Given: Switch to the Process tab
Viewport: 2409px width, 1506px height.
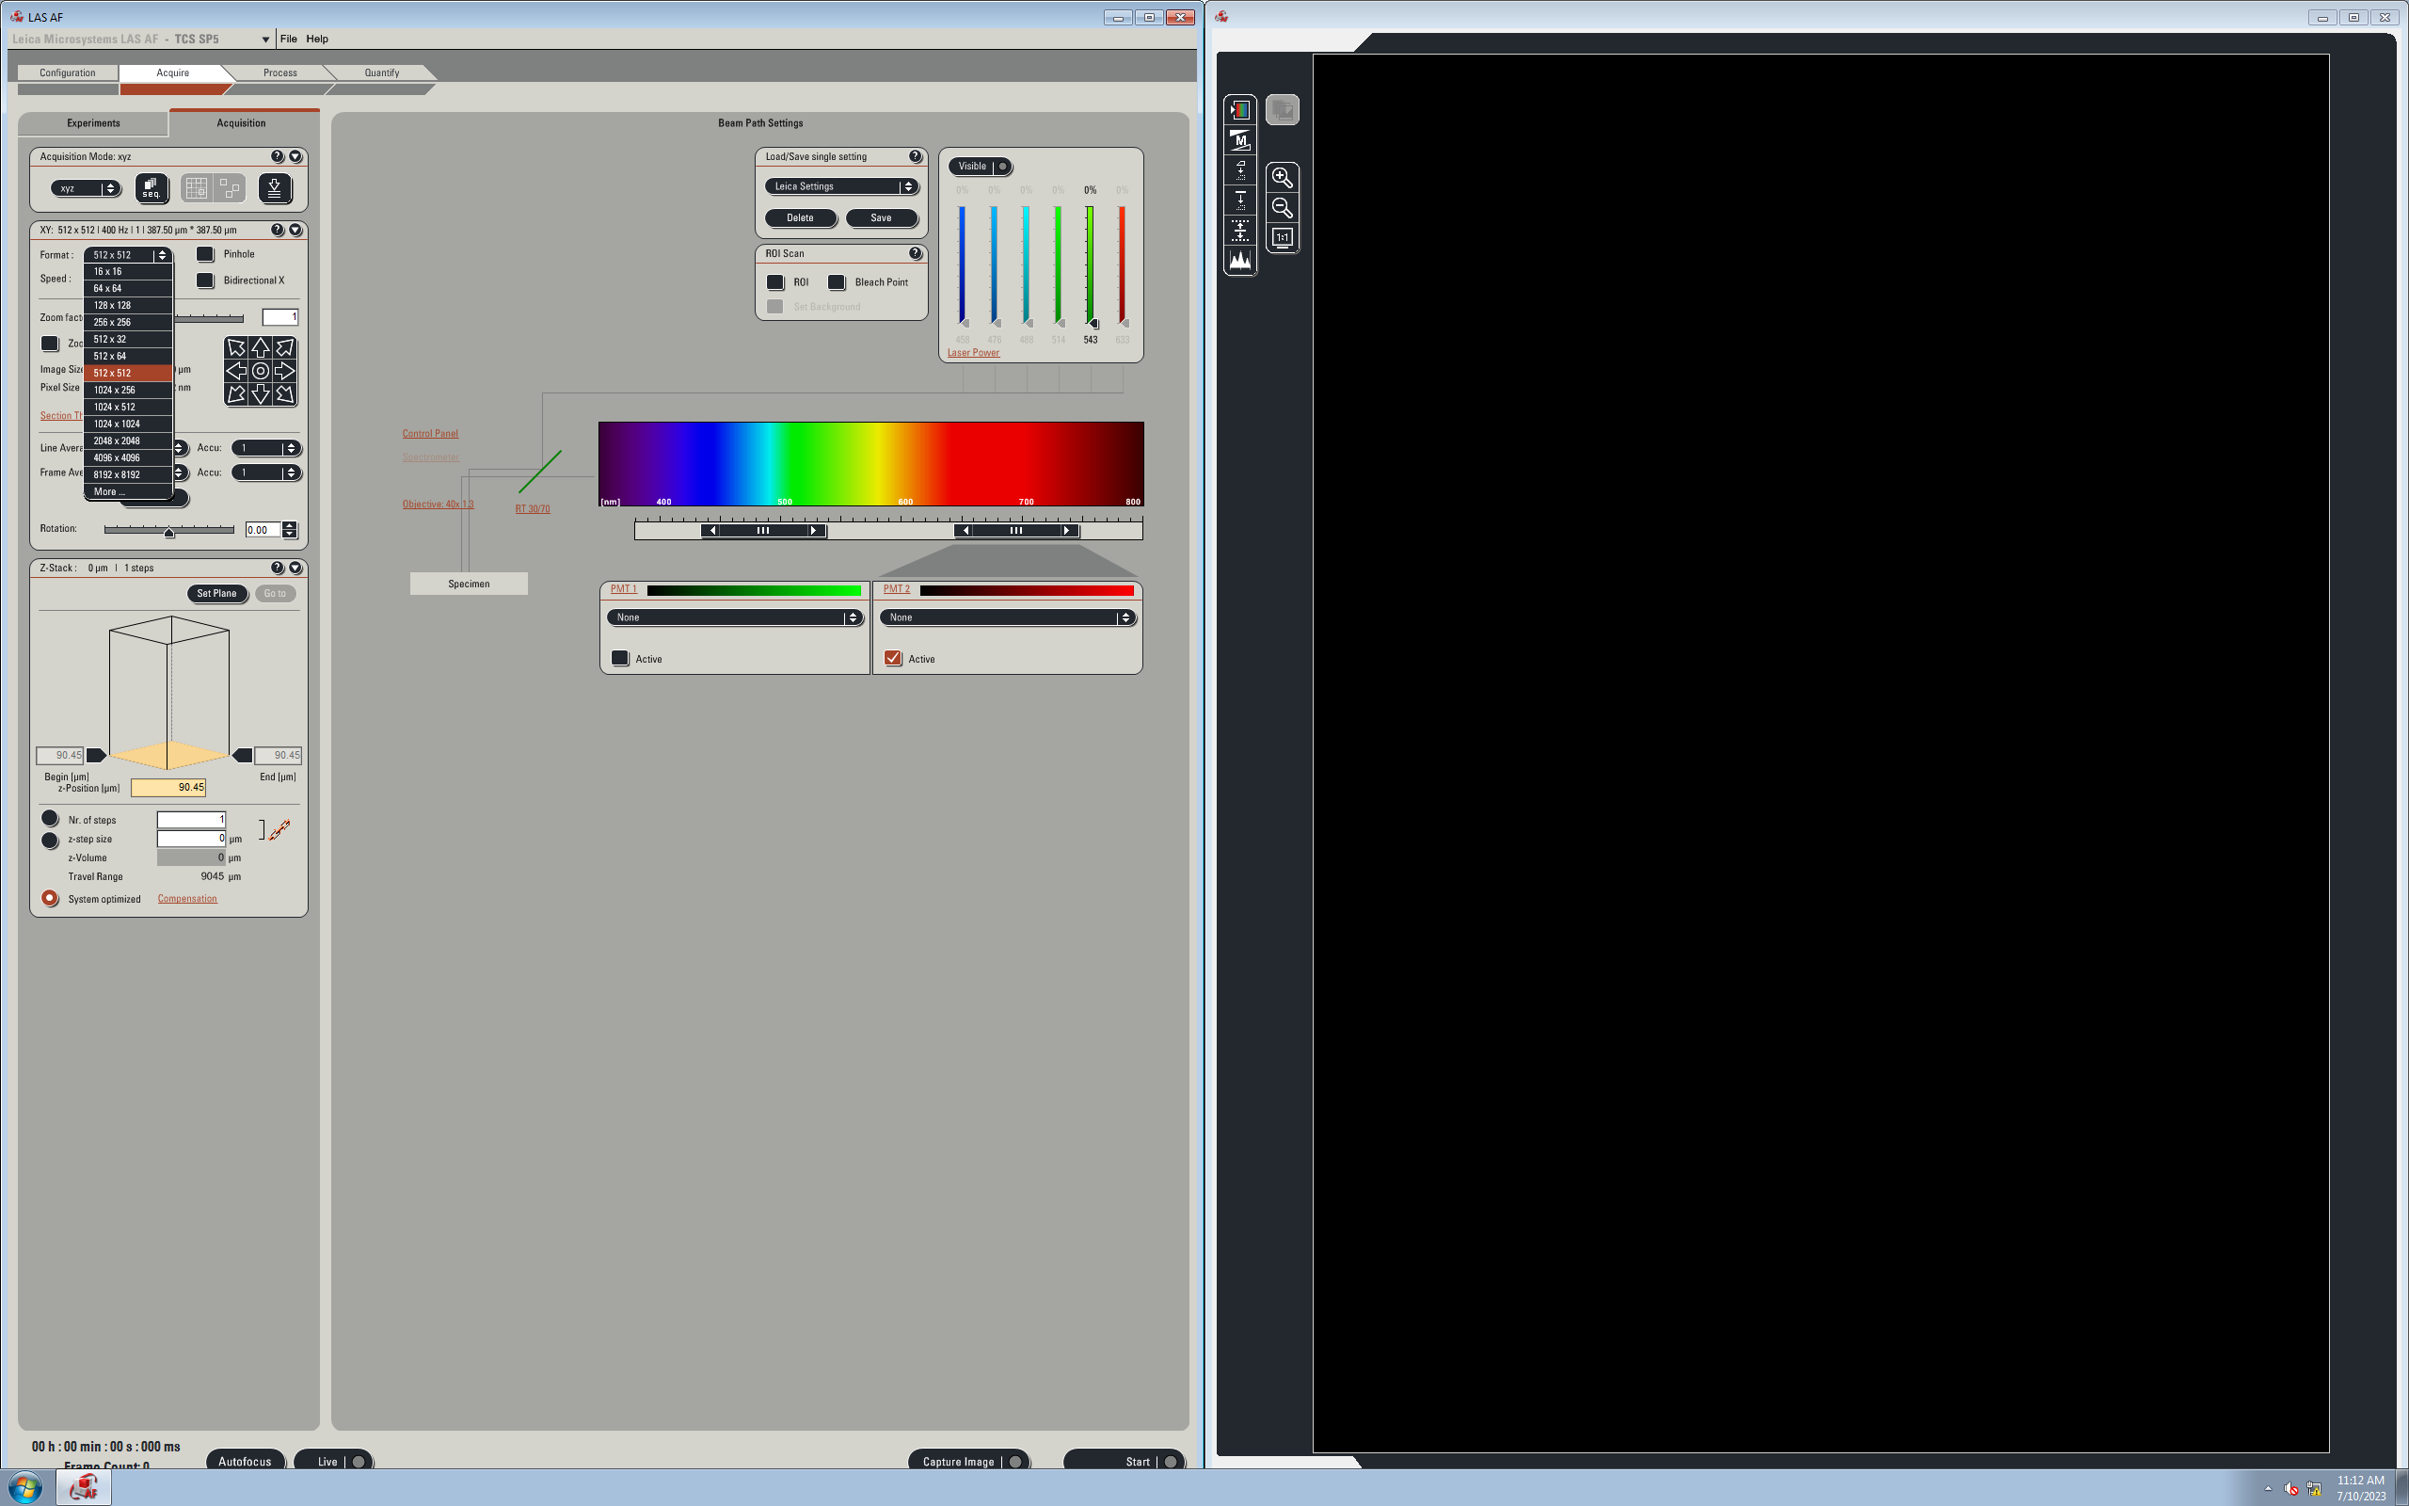Looking at the screenshot, I should point(279,72).
